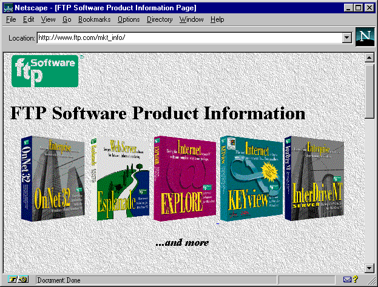Open the KEYview product box image
The image size is (378, 287).
coord(251,178)
